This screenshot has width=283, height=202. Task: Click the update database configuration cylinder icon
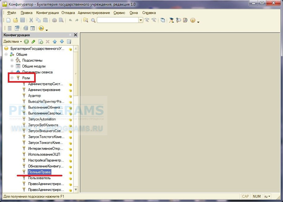tap(25, 28)
